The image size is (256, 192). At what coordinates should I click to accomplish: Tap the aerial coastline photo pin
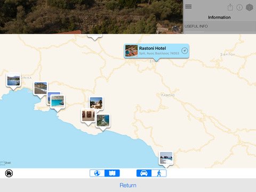click(103, 121)
